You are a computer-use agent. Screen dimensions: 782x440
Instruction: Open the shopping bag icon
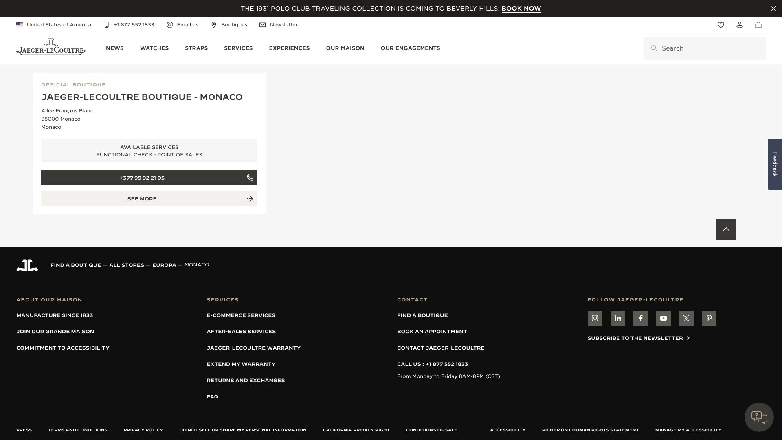pyautogui.click(x=758, y=25)
